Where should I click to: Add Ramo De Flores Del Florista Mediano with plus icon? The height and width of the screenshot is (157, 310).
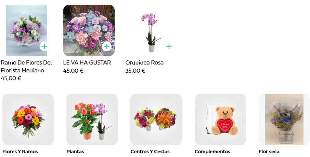click(44, 46)
